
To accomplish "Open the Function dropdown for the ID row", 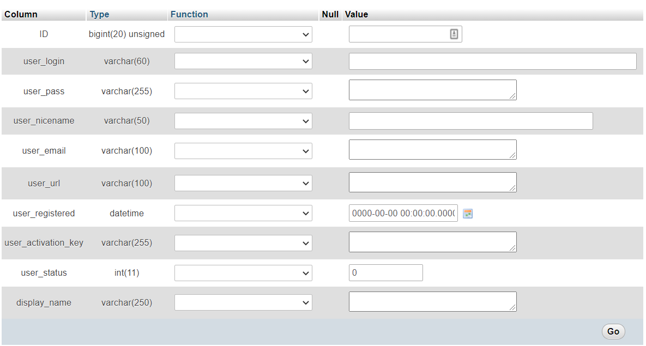I will (x=243, y=34).
